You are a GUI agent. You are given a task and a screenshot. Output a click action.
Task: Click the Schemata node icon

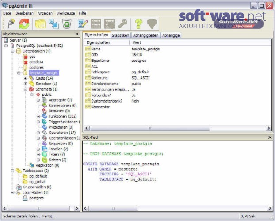click(x=31, y=89)
